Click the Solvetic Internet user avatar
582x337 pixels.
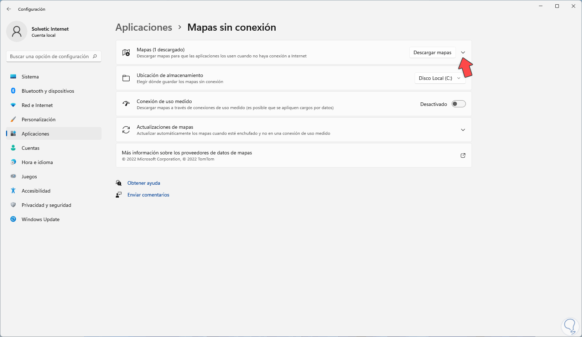click(17, 31)
